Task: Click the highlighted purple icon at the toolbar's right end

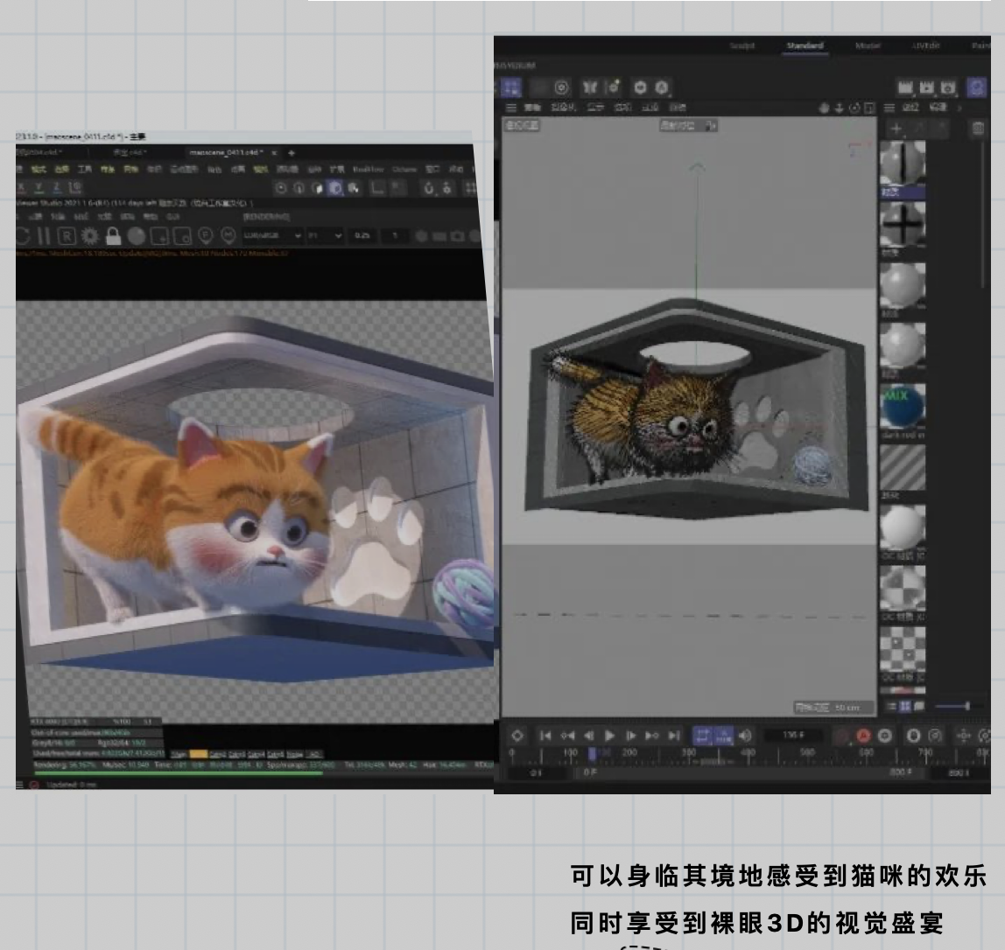Action: (x=976, y=87)
